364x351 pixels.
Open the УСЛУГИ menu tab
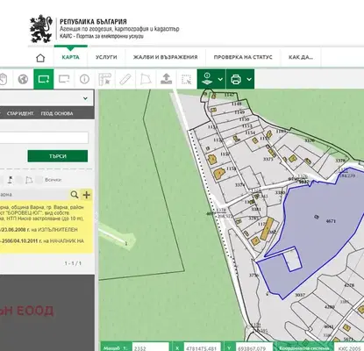[106, 57]
